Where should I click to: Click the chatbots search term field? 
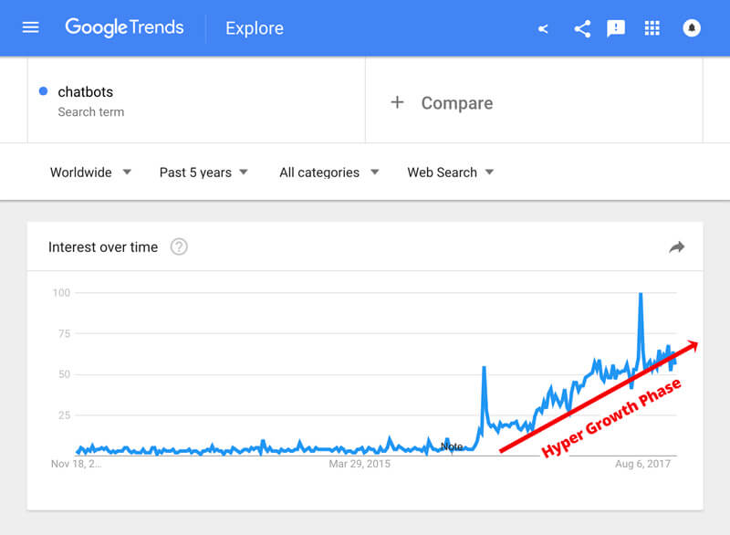196,100
